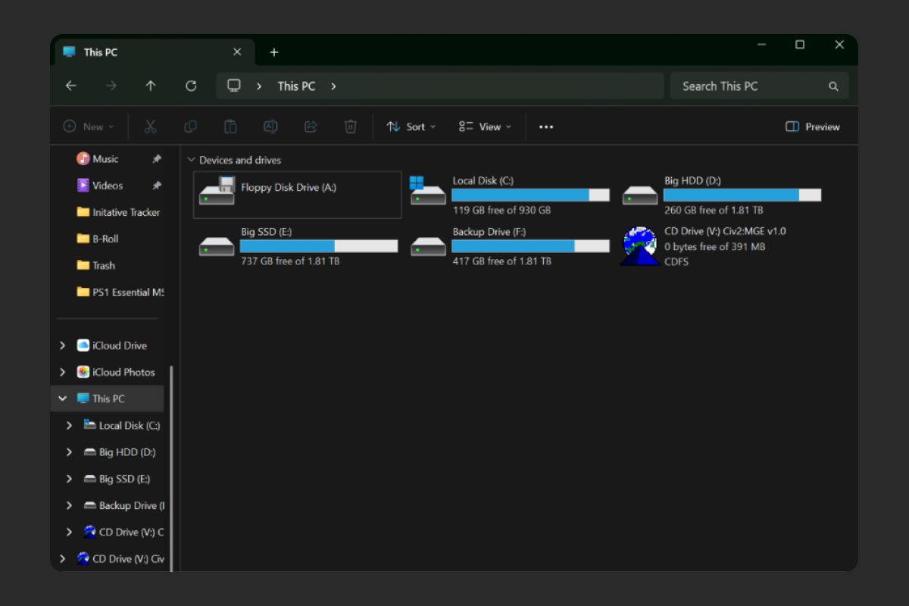The image size is (909, 606).
Task: Click the Refresh icon in the navigation bar
Action: (x=190, y=86)
